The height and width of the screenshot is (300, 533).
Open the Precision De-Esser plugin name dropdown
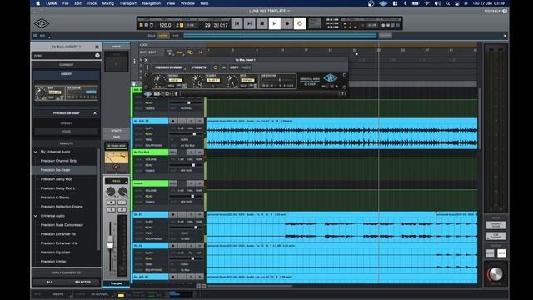coord(170,67)
